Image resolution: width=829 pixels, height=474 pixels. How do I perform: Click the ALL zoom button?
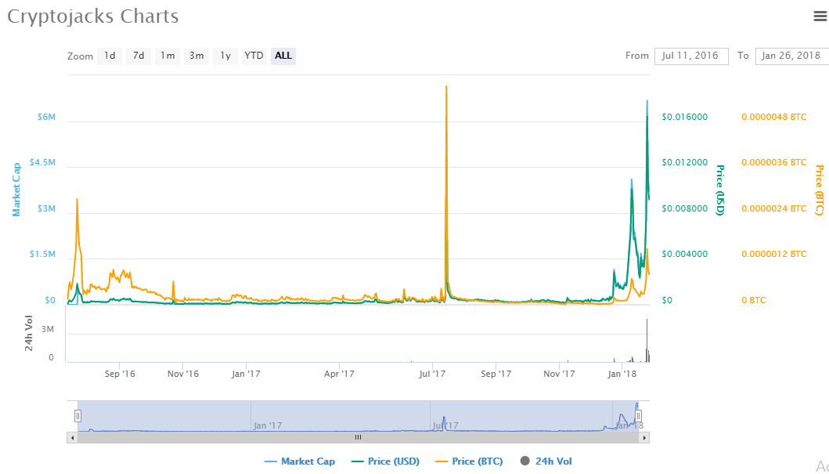283,56
